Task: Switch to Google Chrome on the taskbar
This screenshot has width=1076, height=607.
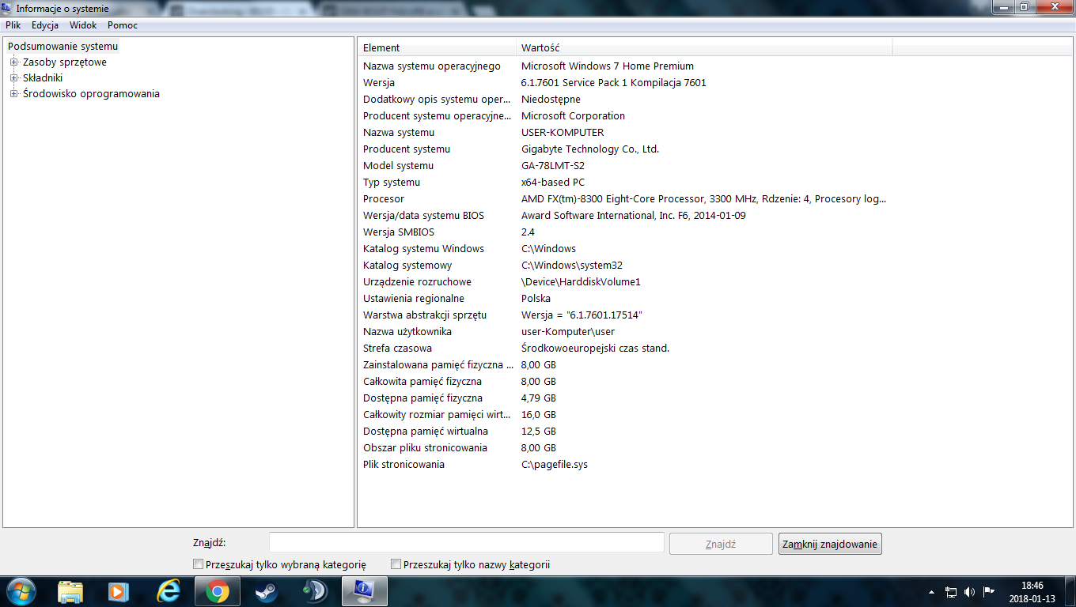Action: [218, 591]
